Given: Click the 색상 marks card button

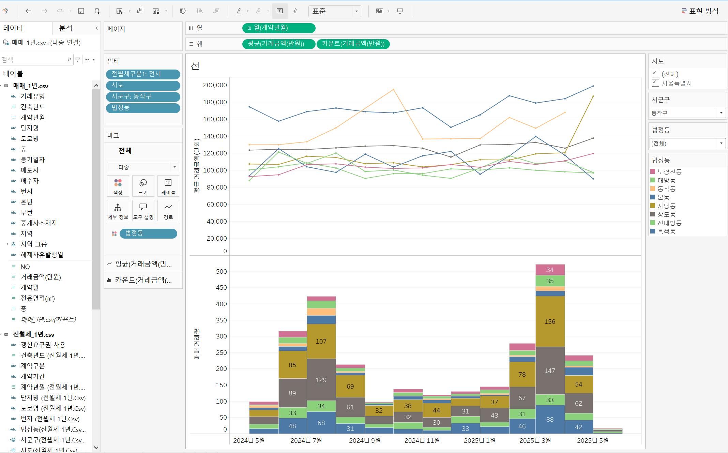Looking at the screenshot, I should coord(118,186).
